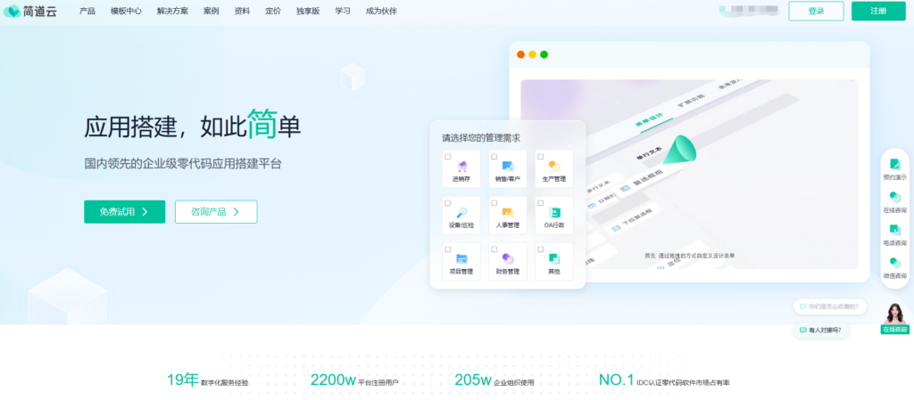Click the 简道云 logo
The image size is (914, 400).
(29, 11)
